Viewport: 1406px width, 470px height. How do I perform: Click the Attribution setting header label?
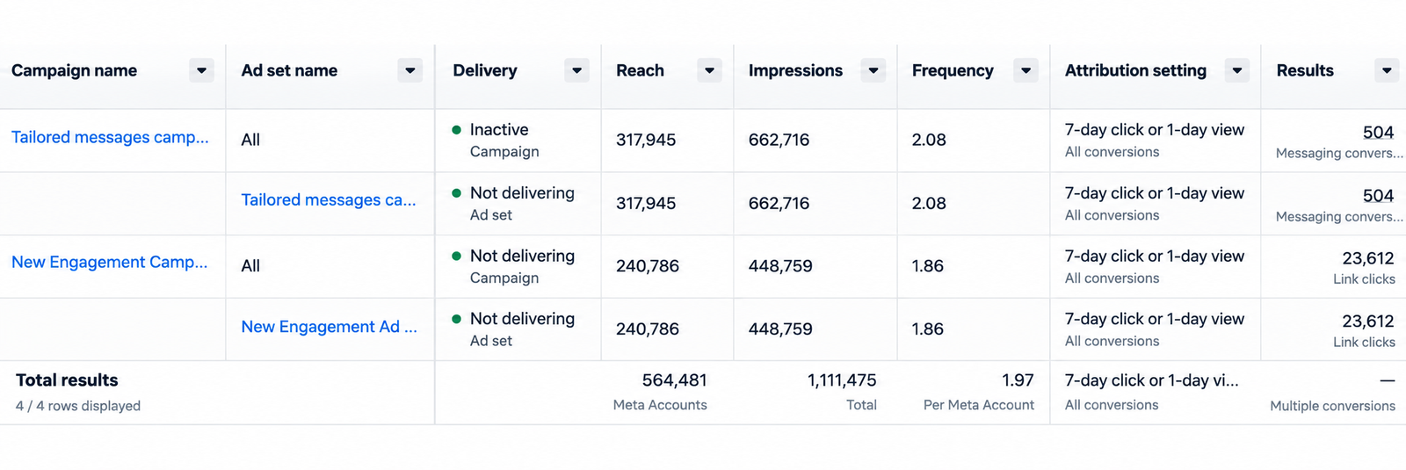pos(1135,70)
